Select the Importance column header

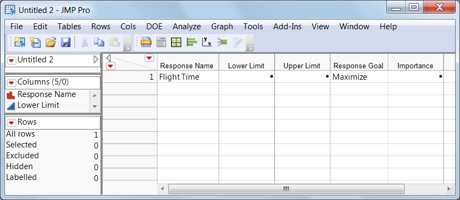[x=415, y=62]
